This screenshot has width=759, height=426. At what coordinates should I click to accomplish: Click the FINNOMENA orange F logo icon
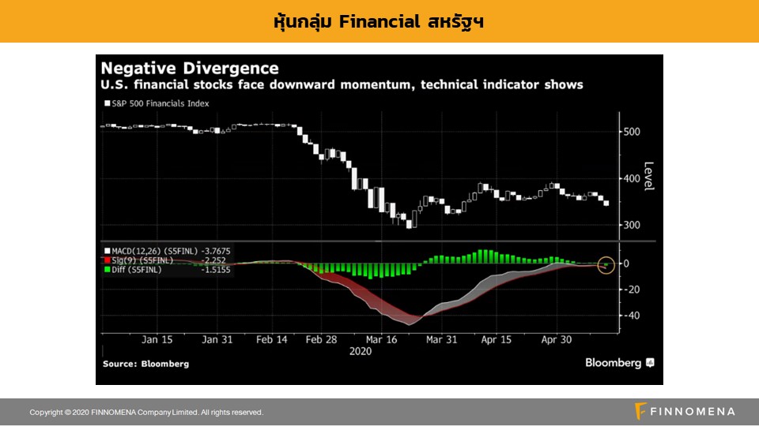640,411
